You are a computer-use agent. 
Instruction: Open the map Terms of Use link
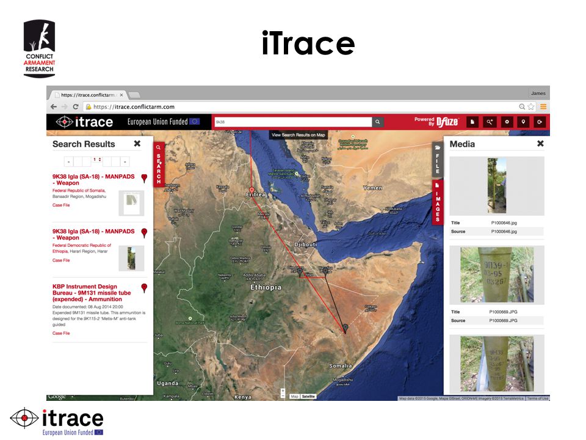click(538, 398)
